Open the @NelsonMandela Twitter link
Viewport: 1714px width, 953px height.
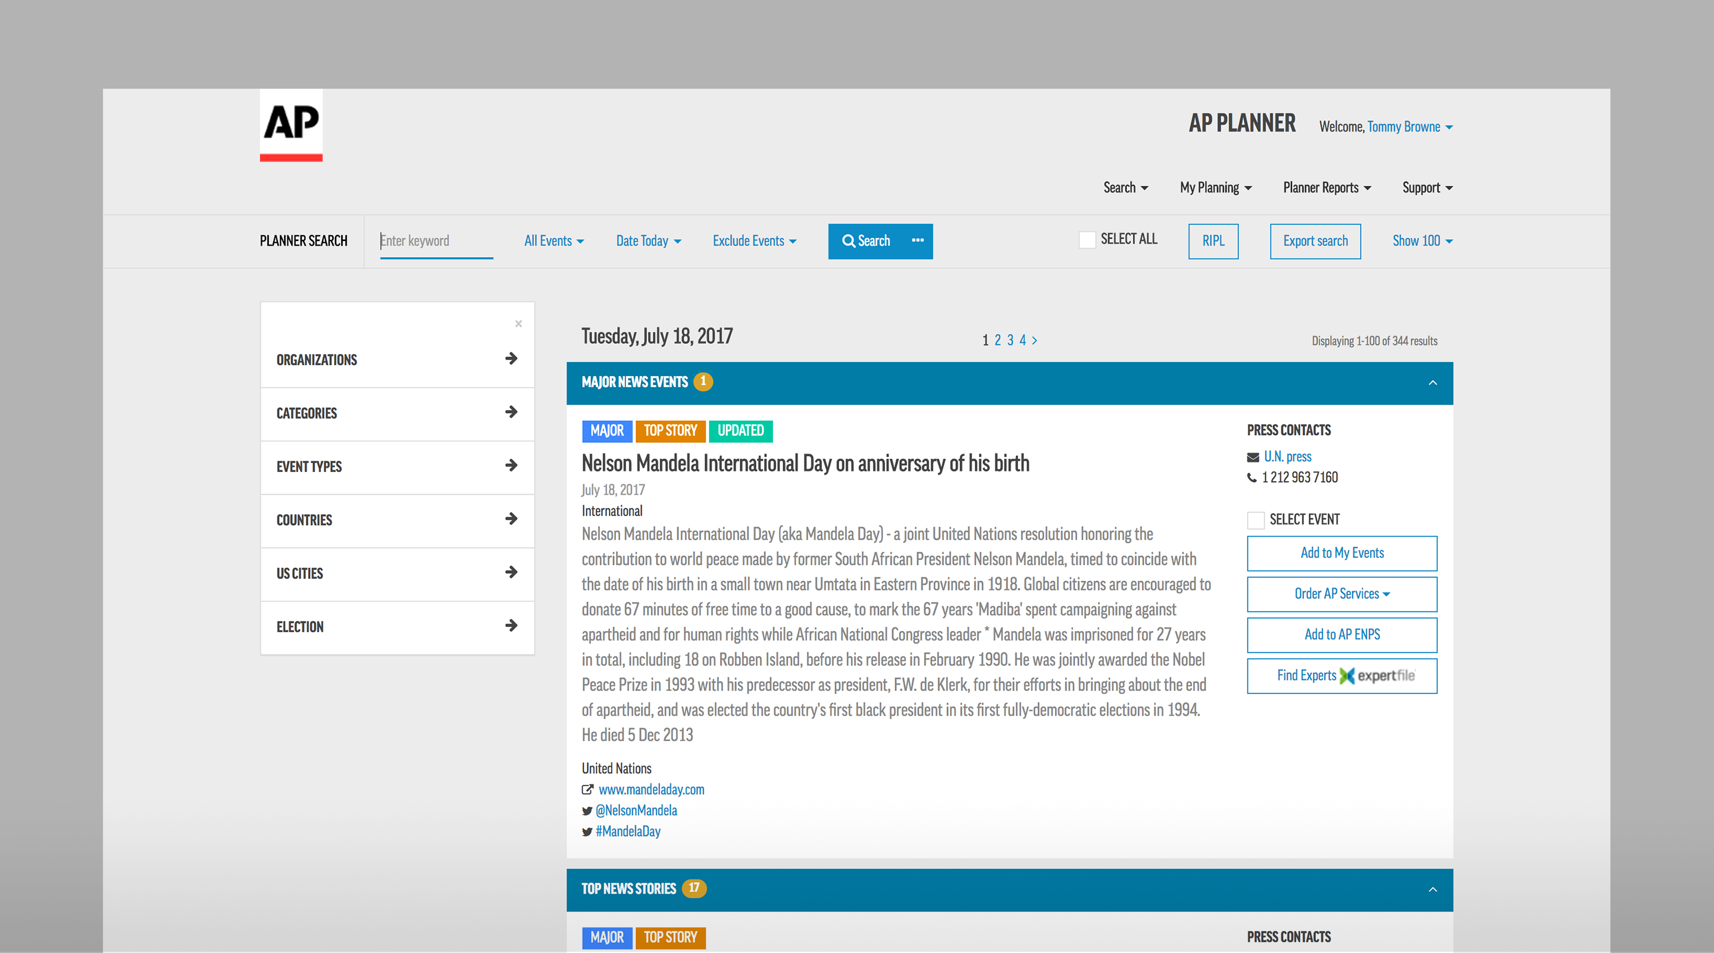coord(636,811)
